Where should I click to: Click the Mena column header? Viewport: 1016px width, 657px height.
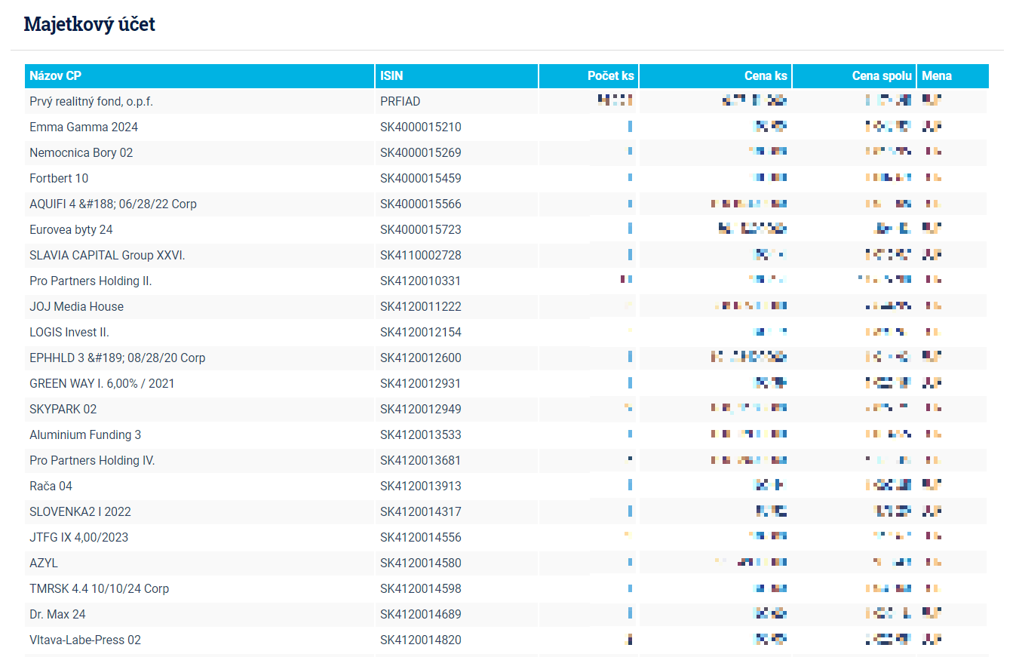[953, 76]
